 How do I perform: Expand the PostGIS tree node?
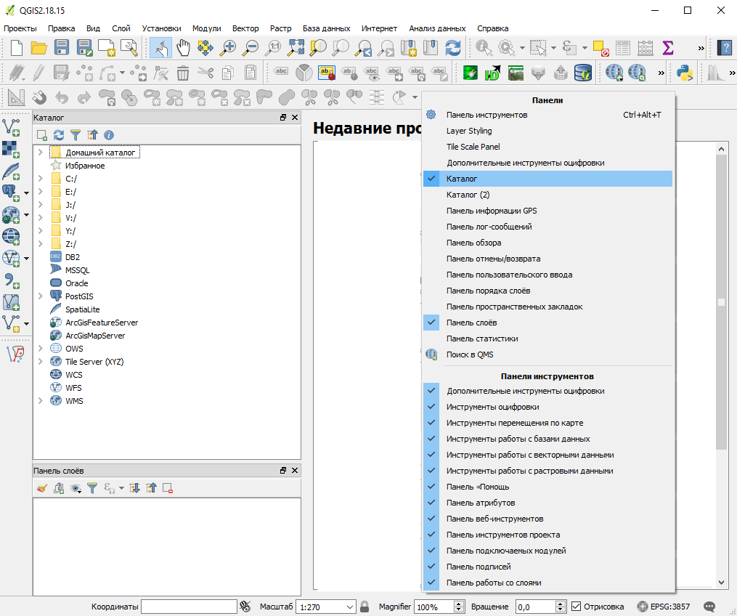tap(41, 296)
